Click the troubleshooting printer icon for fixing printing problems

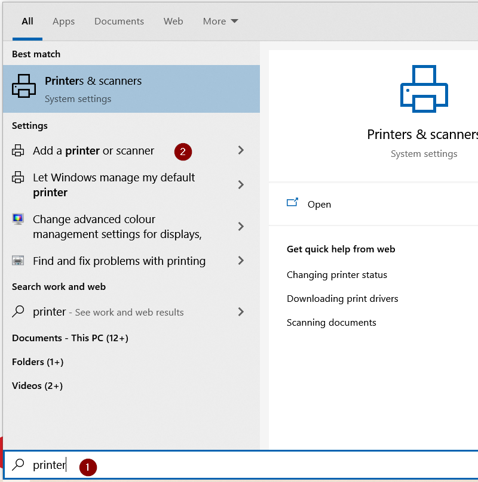pyautogui.click(x=17, y=261)
